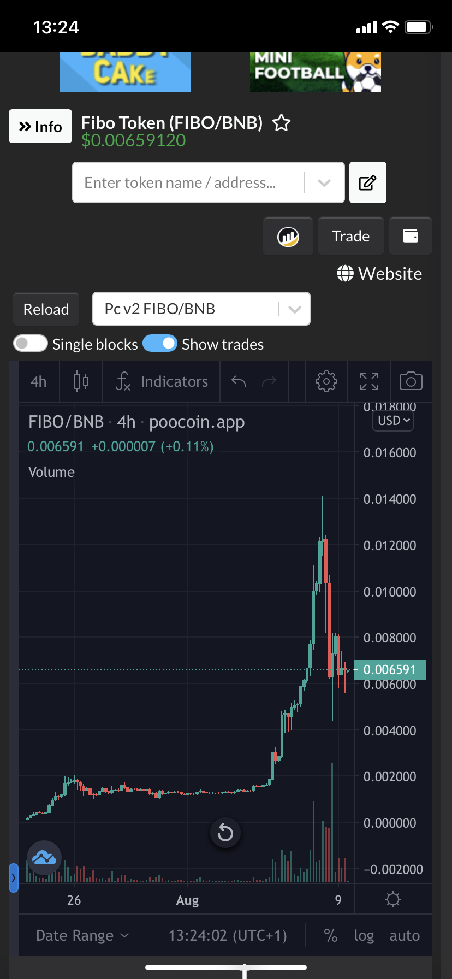Image resolution: width=452 pixels, height=979 pixels.
Task: Favorite Fibo Token with the star icon
Action: pos(281,123)
